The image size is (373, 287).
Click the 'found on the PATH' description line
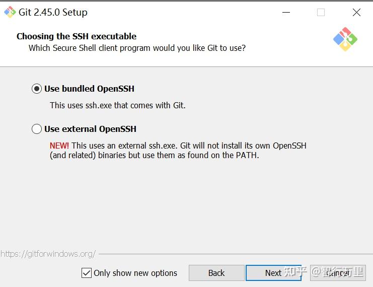tap(154, 155)
